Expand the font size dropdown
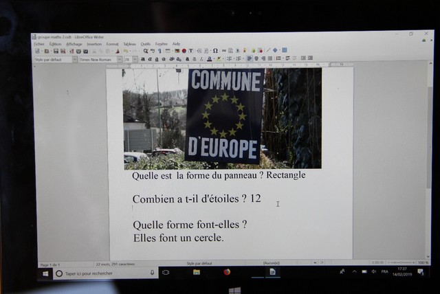Screen dimensions: 440x294 coord(134,60)
